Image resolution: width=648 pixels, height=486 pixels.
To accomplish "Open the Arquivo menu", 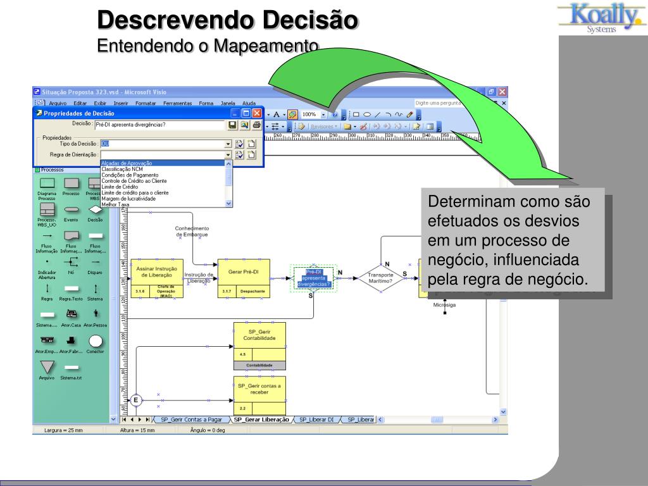I will (58, 103).
